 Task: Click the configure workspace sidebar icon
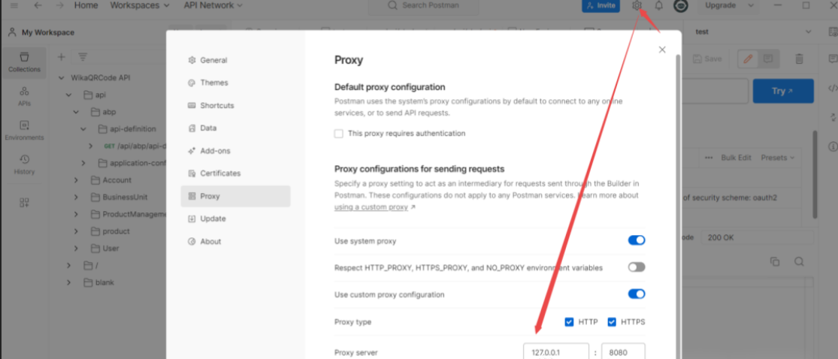24,203
